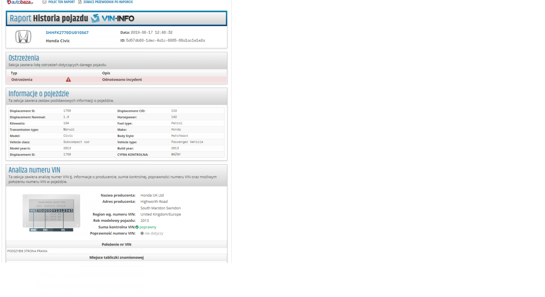This screenshot has height=297, width=545.
Task: Click the Honda logo emblem
Action: (x=23, y=37)
